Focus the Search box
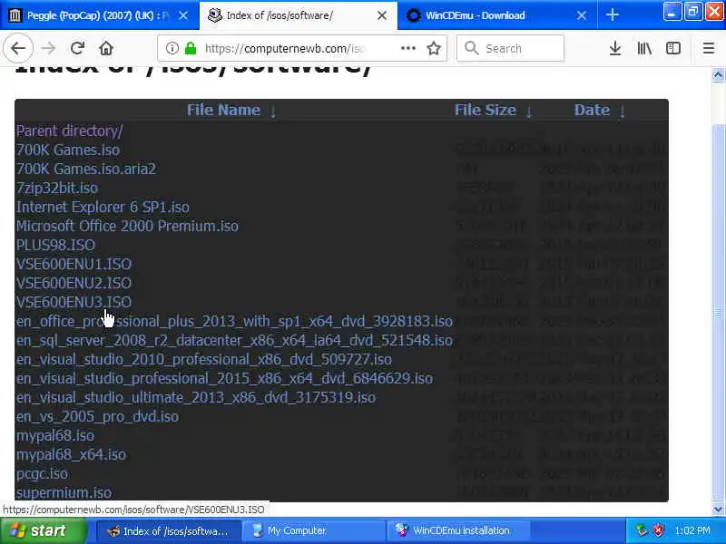This screenshot has width=726, height=544. point(510,48)
